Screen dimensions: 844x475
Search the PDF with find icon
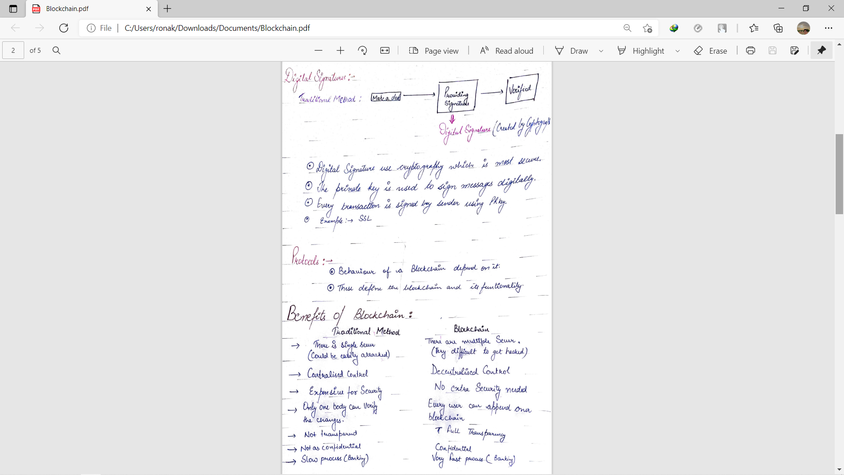click(x=56, y=51)
